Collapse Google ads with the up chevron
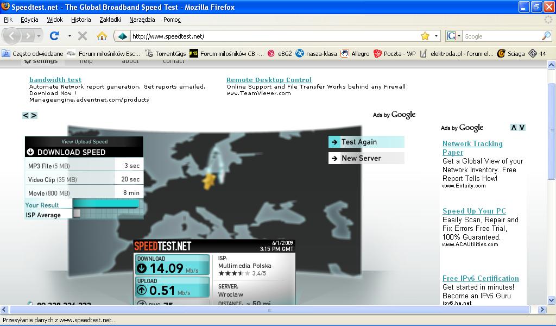This screenshot has width=556, height=326. tap(513, 127)
